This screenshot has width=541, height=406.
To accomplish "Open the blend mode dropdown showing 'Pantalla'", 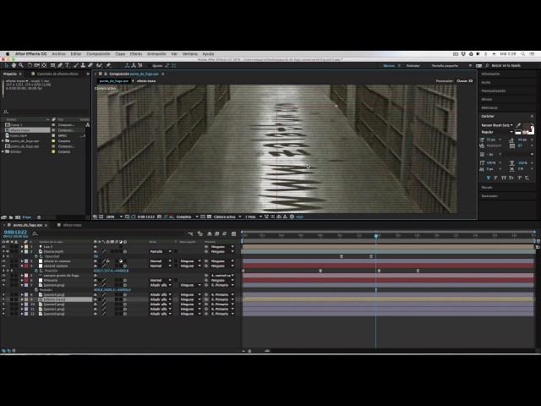I will [161, 252].
